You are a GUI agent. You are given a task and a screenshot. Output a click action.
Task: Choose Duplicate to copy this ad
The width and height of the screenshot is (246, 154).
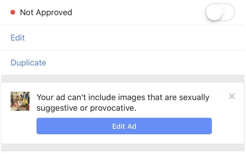click(28, 63)
